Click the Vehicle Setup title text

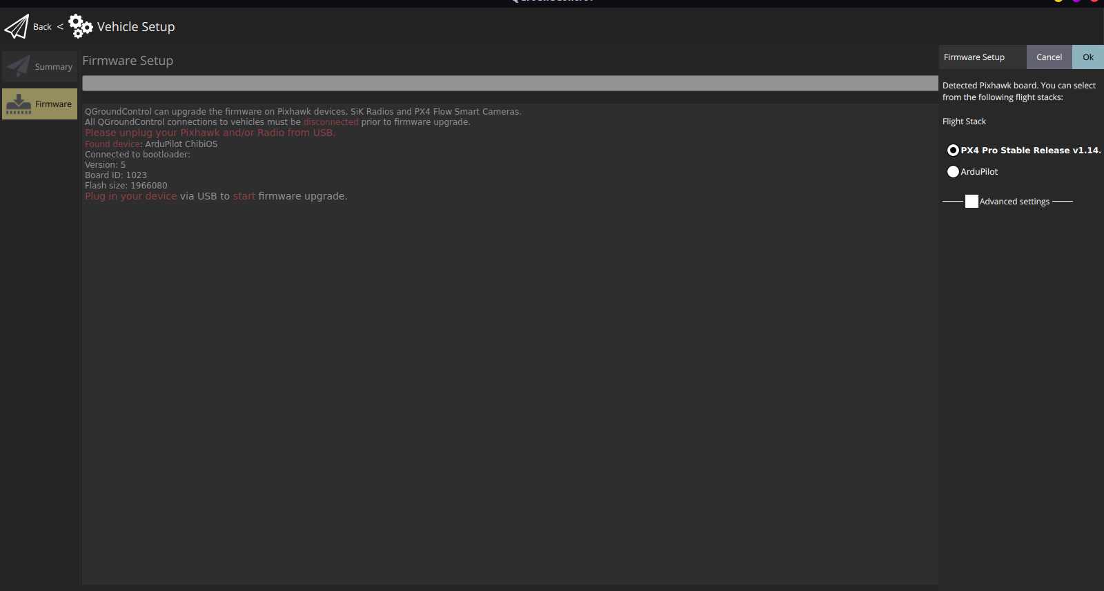tap(136, 27)
